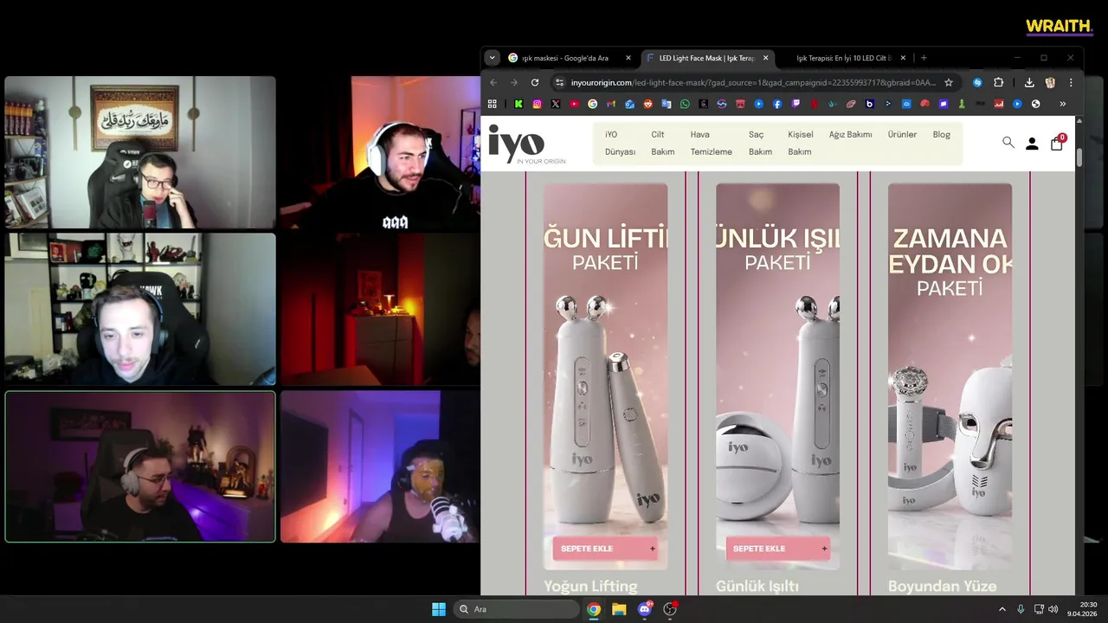The height and width of the screenshot is (623, 1108).
Task: Go back with Chrome's back arrow
Action: [493, 82]
